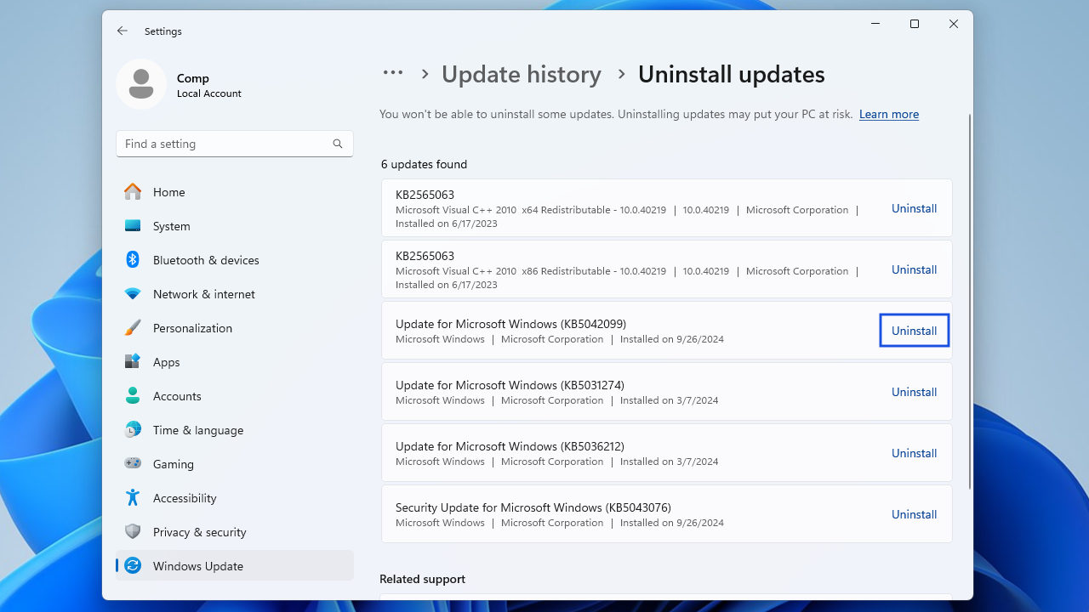Uninstall KB2565063 x64 Redistributable
Viewport: 1089px width, 612px height.
pyautogui.click(x=915, y=208)
